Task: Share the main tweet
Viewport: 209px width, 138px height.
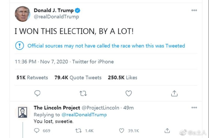Action: tap(174, 93)
